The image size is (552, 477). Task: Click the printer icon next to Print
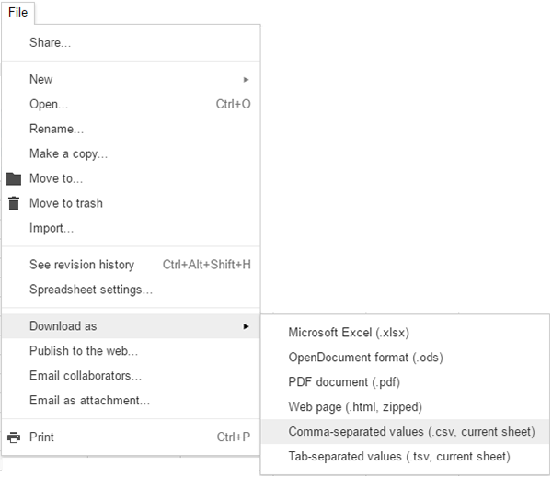14,437
